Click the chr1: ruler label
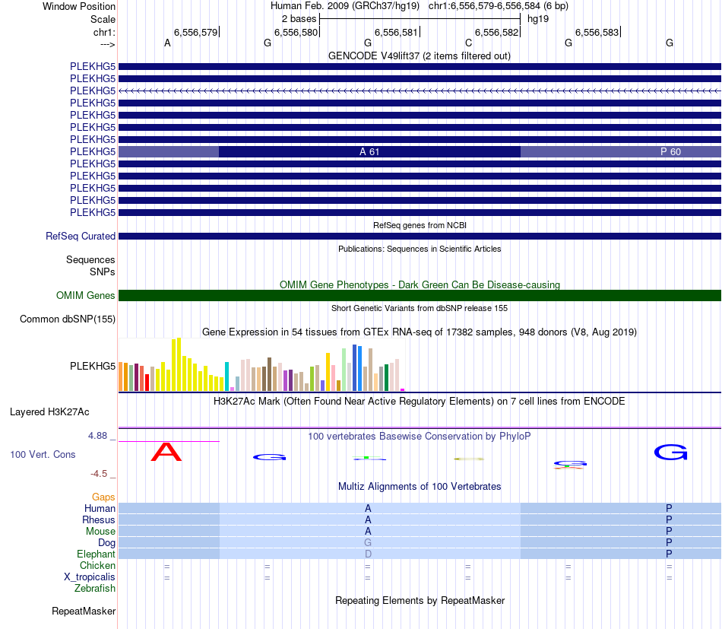 (x=104, y=32)
